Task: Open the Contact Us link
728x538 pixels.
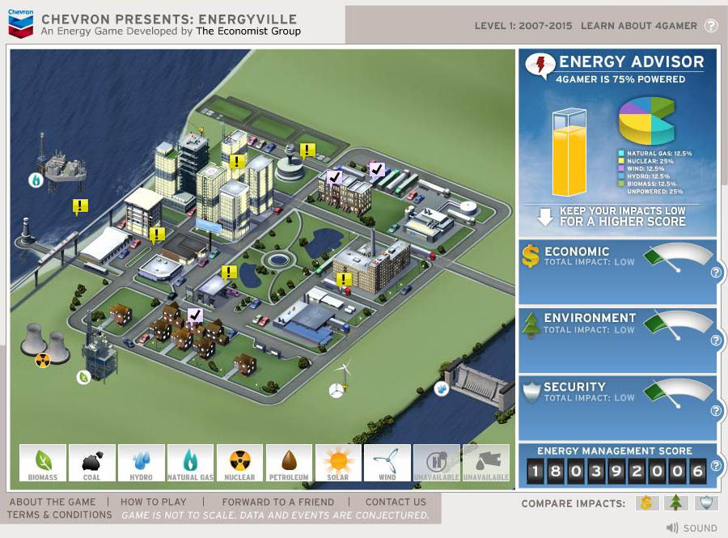Action: click(x=396, y=502)
